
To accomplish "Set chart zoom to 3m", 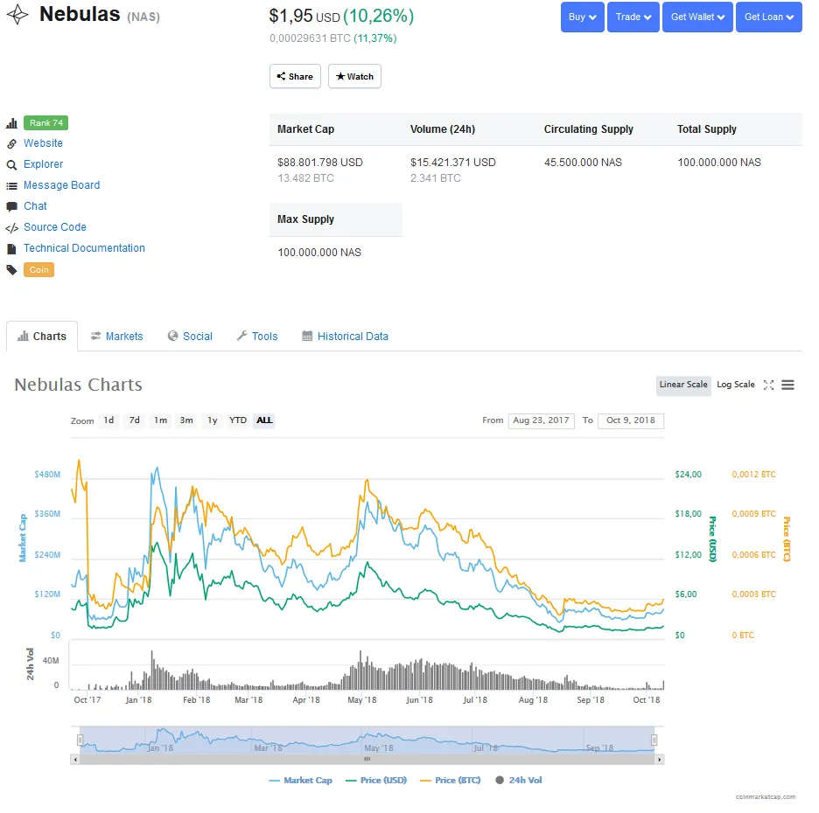I will pyautogui.click(x=186, y=420).
